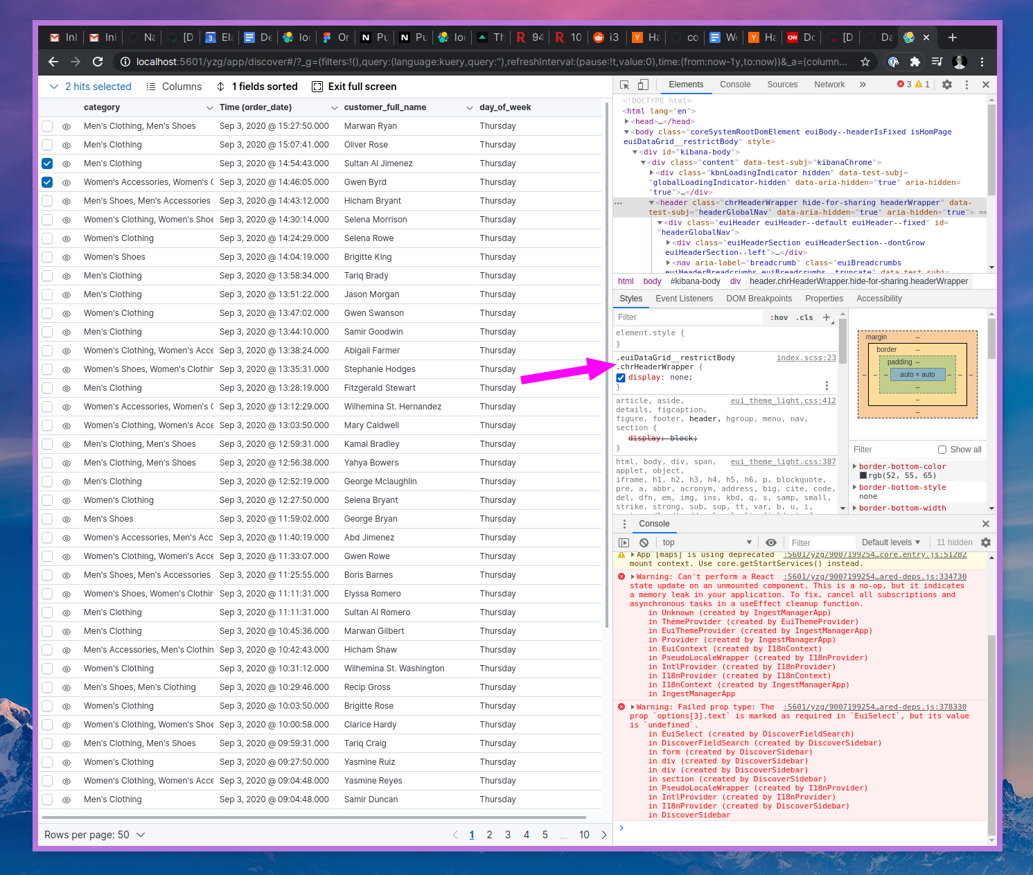
Task: Switch to the DevTools Console tab
Action: 735,85
